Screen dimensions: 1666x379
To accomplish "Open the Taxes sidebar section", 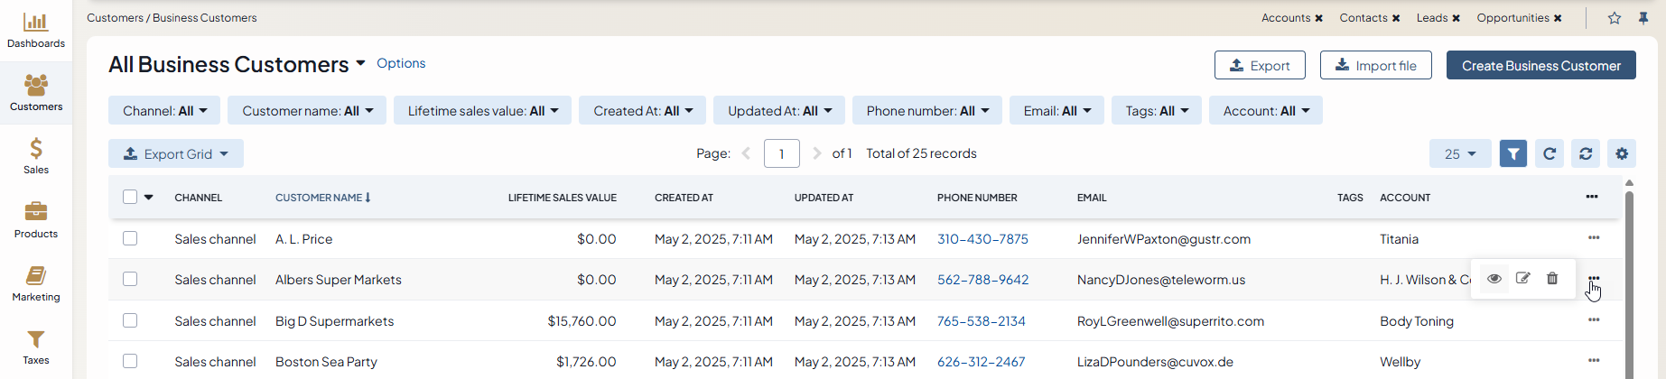I will tap(36, 347).
